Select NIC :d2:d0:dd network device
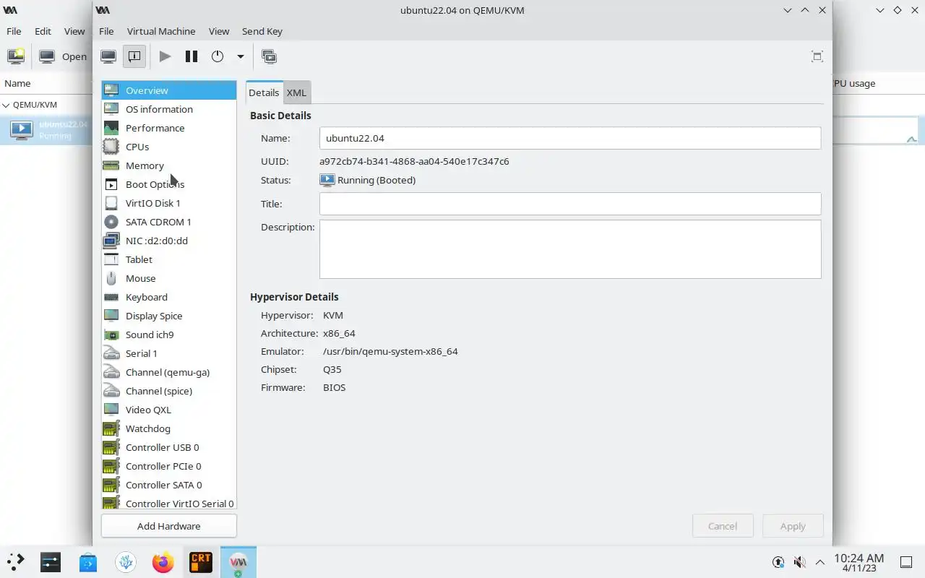 pyautogui.click(x=169, y=241)
